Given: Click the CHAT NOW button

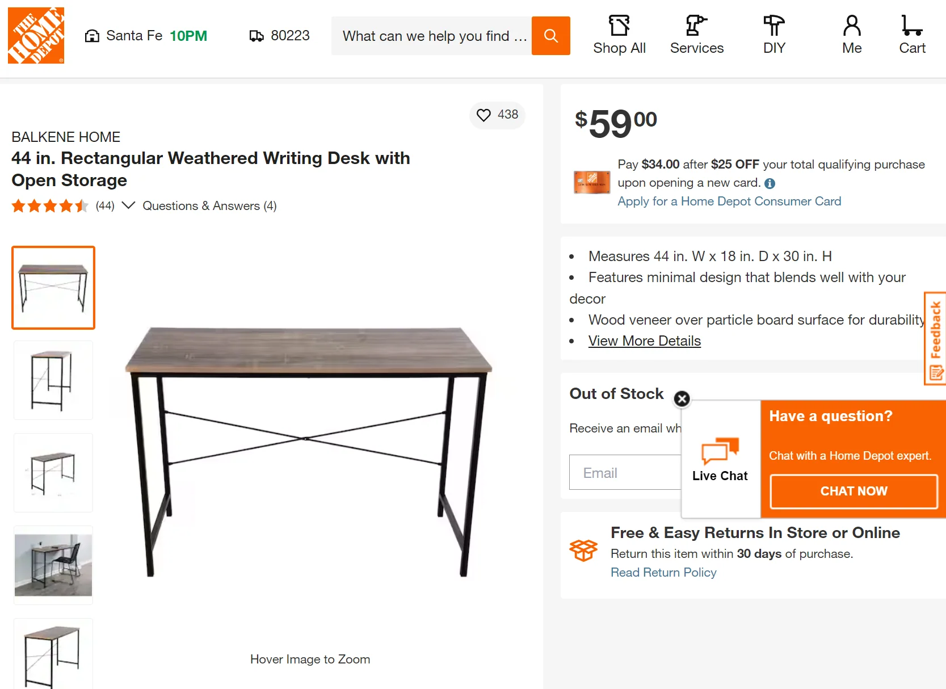Looking at the screenshot, I should (853, 491).
